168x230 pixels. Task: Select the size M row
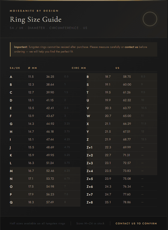click(x=45, y=171)
